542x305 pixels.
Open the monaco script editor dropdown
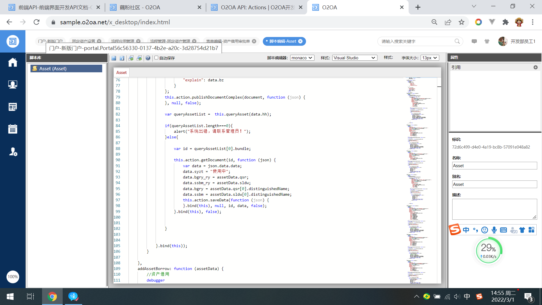pos(302,58)
